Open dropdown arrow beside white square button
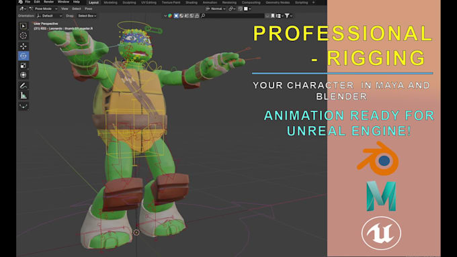The width and height of the screenshot is (457, 257). point(250,9)
